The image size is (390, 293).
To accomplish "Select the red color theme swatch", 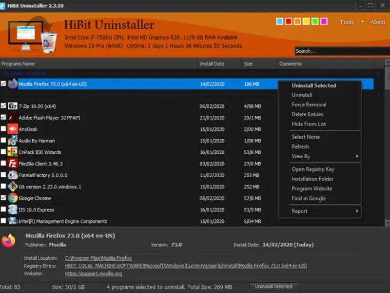I will coord(289,21).
